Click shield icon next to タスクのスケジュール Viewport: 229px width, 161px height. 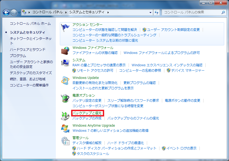pyautogui.click(x=74, y=154)
